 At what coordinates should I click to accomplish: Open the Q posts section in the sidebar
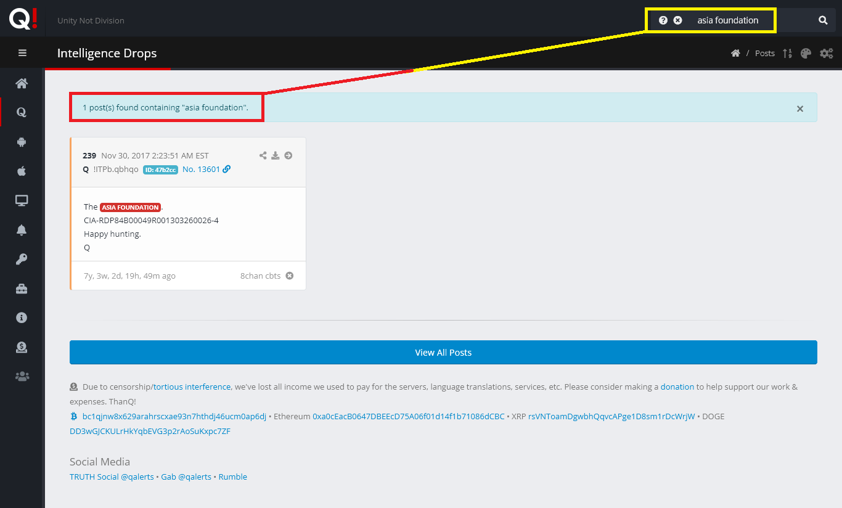tap(22, 112)
